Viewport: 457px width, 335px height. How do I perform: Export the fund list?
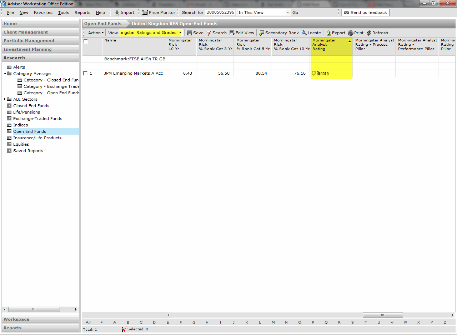(x=328, y=33)
